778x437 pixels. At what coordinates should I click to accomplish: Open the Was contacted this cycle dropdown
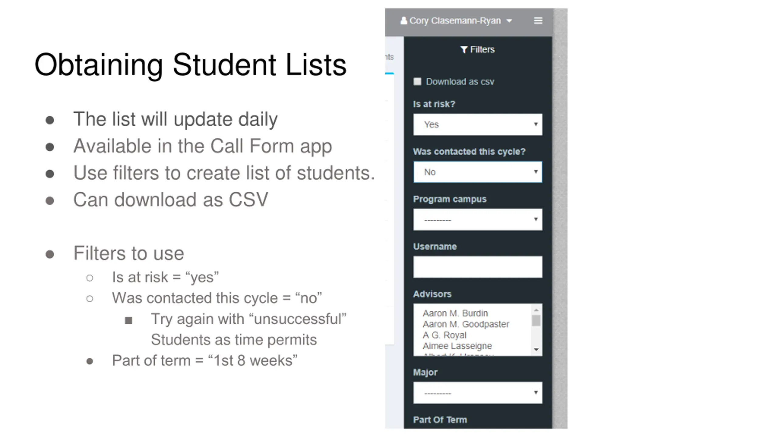pyautogui.click(x=477, y=172)
